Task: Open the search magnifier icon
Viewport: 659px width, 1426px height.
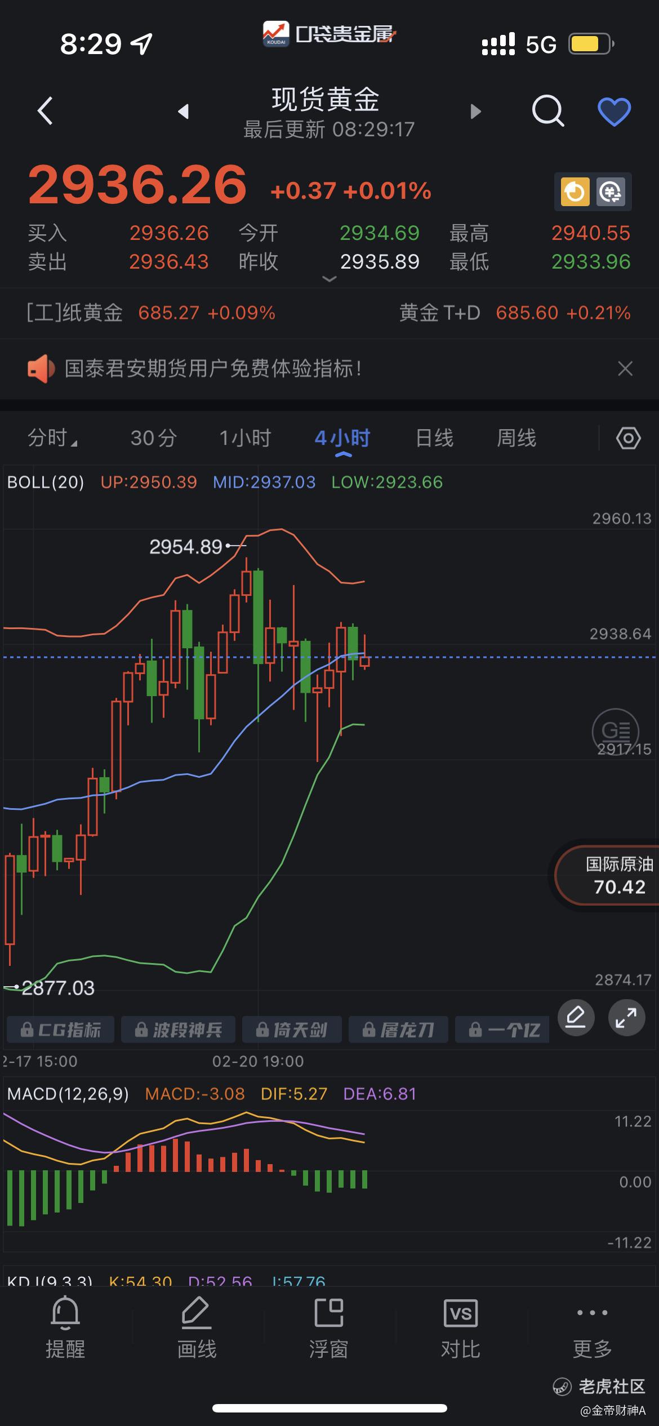Action: 547,110
